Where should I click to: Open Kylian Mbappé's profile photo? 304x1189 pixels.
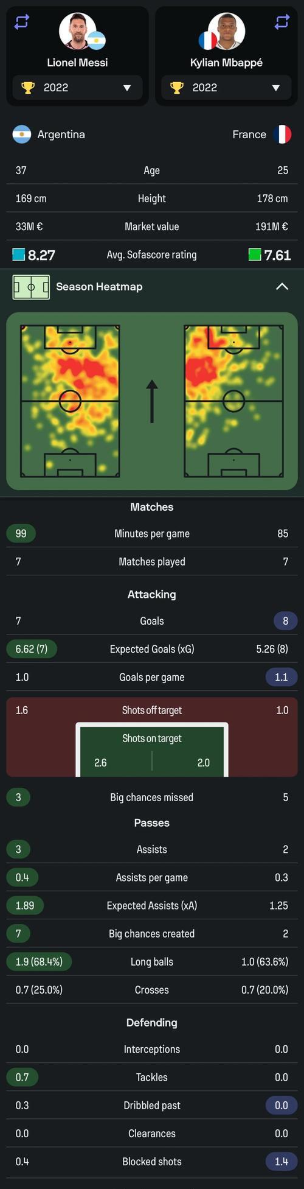click(226, 32)
